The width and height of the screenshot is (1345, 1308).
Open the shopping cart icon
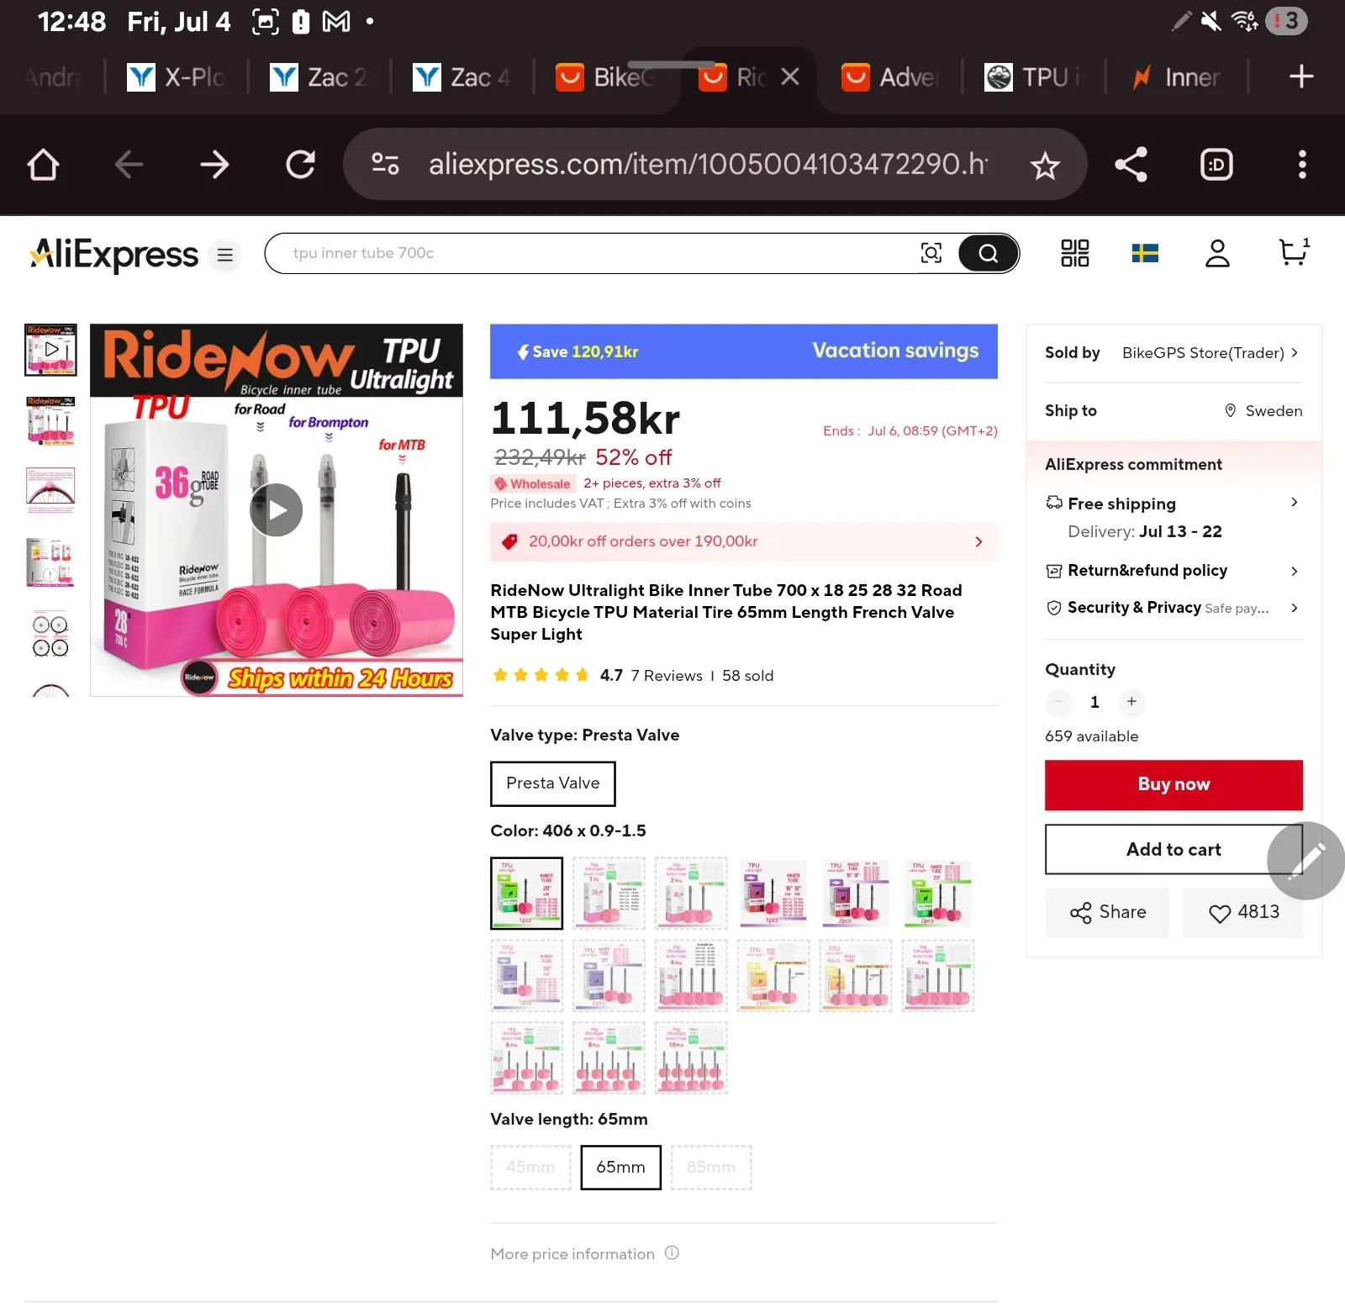click(x=1294, y=252)
